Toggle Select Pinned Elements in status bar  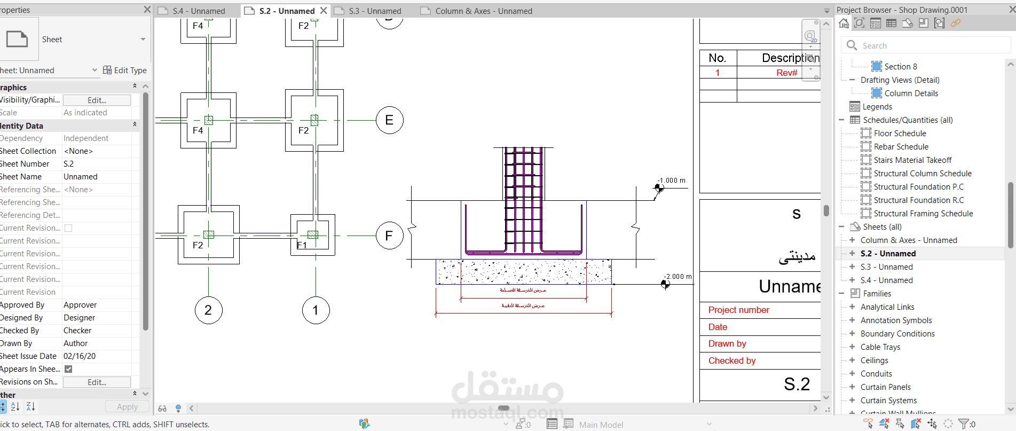[x=900, y=424]
